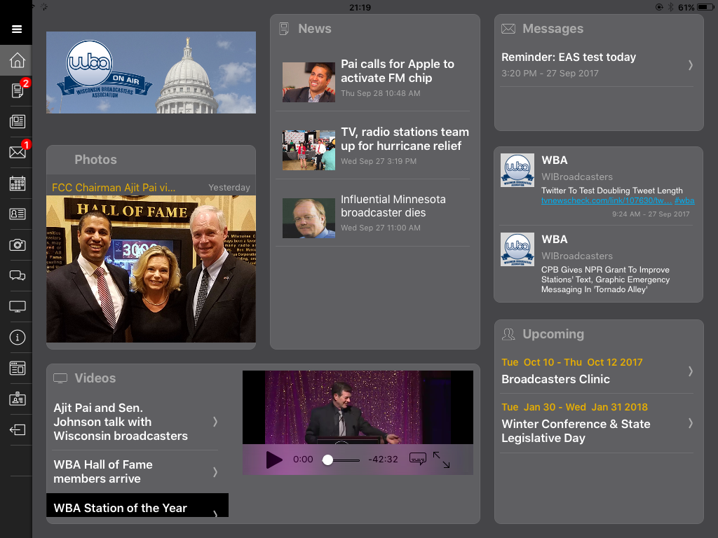The width and height of the screenshot is (718, 538).
Task: Open the camera icon in the sidebar
Action: (x=17, y=244)
